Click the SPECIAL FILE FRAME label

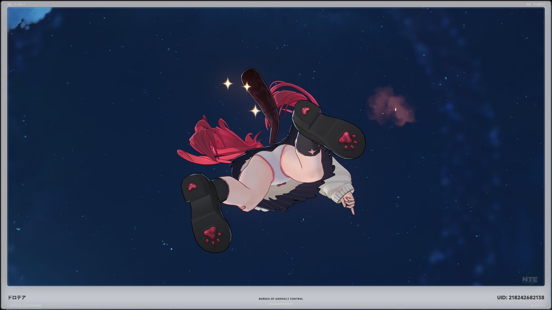click(24, 305)
